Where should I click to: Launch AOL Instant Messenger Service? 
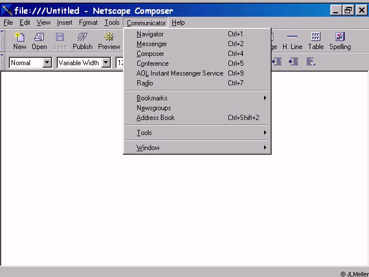(197, 73)
